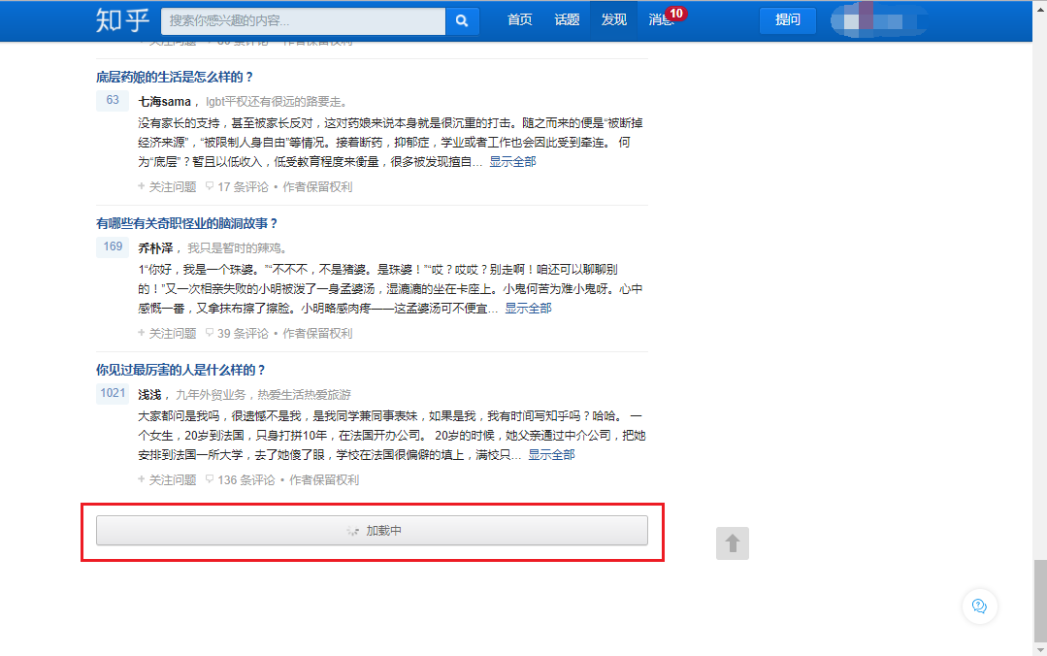Open author 浅浅 profile
Screen dimensions: 1047x656
(x=149, y=395)
